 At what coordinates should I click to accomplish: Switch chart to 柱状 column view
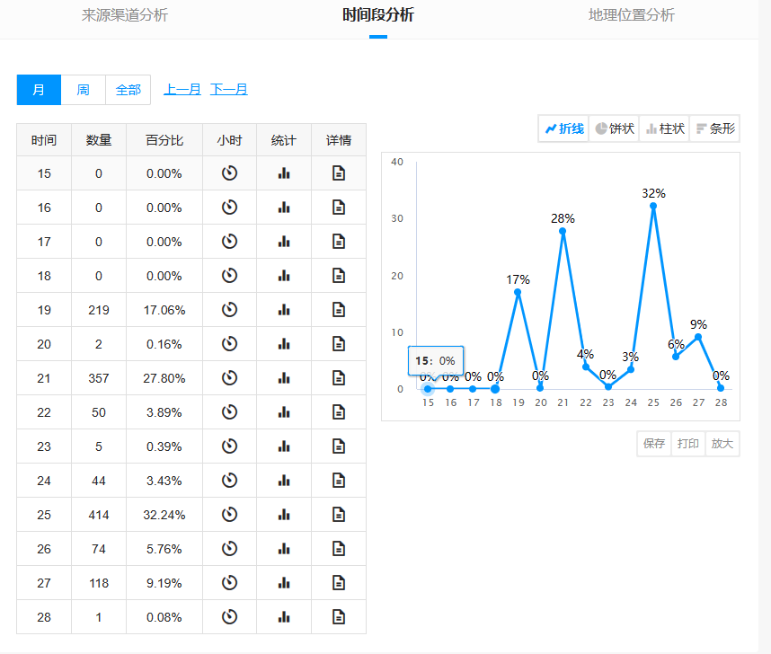point(665,128)
